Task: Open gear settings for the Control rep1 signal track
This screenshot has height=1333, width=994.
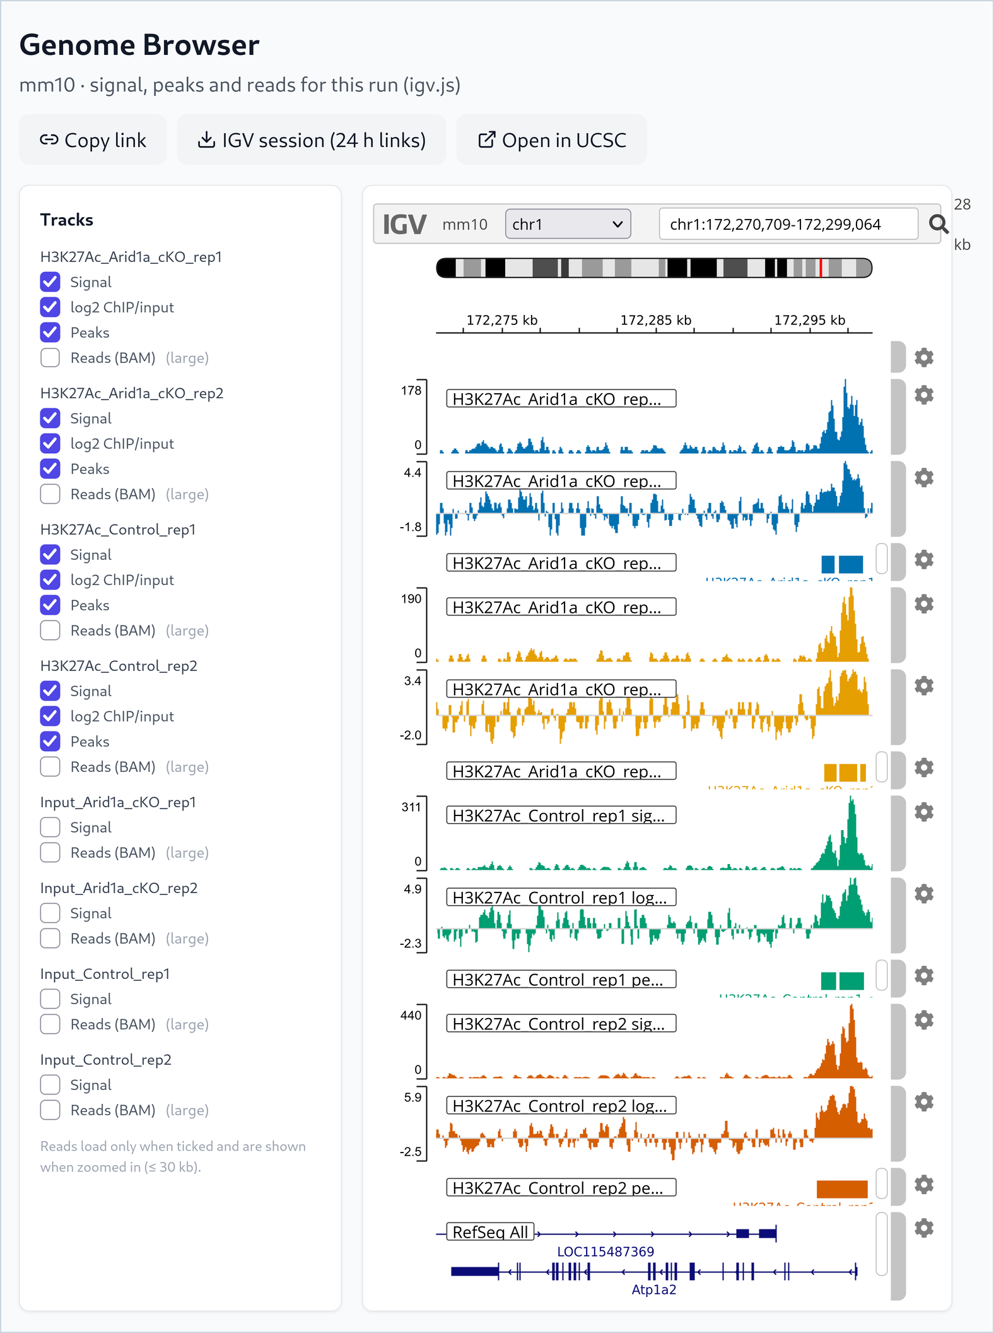Action: pos(924,812)
